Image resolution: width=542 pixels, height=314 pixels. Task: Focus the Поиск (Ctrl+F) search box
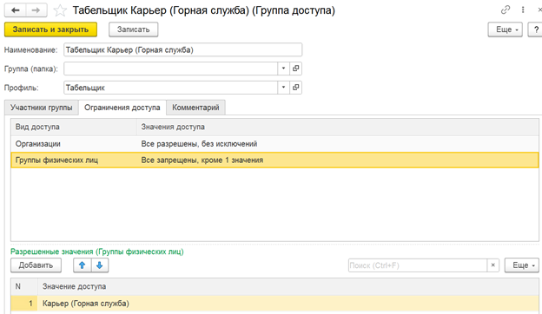[x=418, y=265]
